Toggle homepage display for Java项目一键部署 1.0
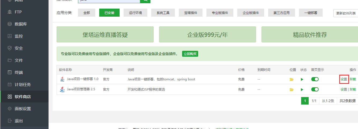This screenshot has height=129, width=358. (315, 79)
